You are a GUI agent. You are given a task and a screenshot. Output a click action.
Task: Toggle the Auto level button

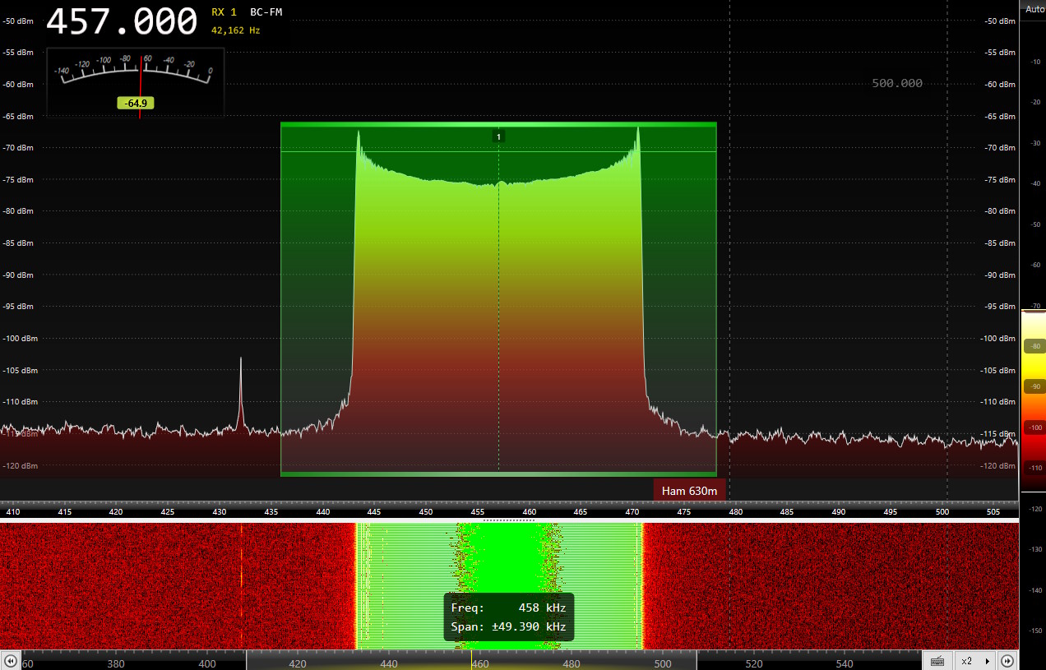click(x=1034, y=9)
